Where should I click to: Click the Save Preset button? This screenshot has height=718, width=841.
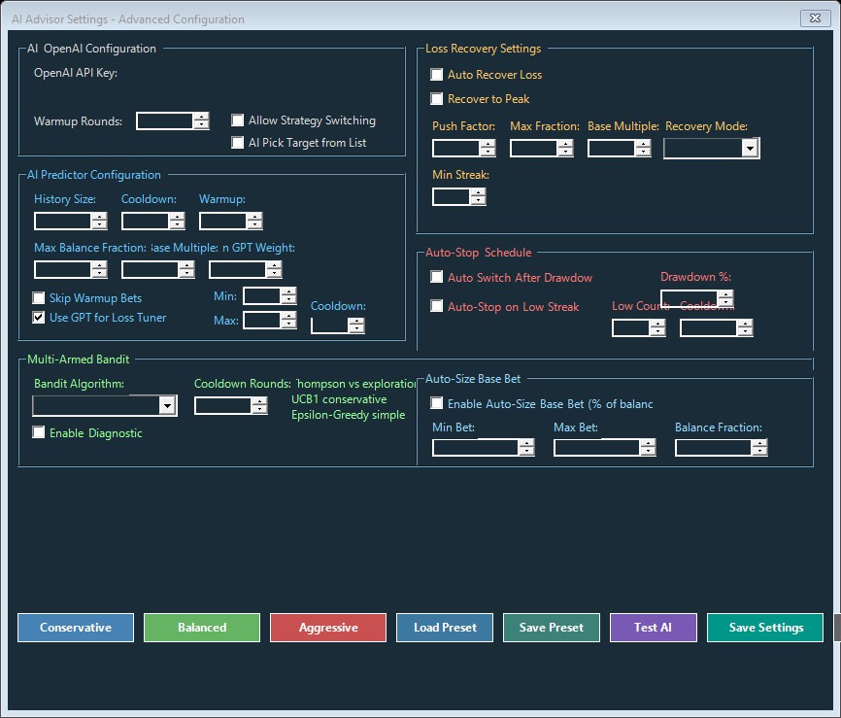552,628
